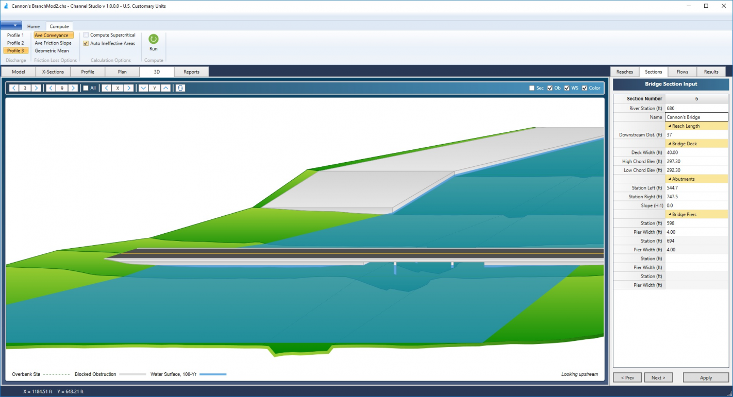Image resolution: width=733 pixels, height=397 pixels.
Task: Select the Compute ribbon tab
Action: click(59, 26)
